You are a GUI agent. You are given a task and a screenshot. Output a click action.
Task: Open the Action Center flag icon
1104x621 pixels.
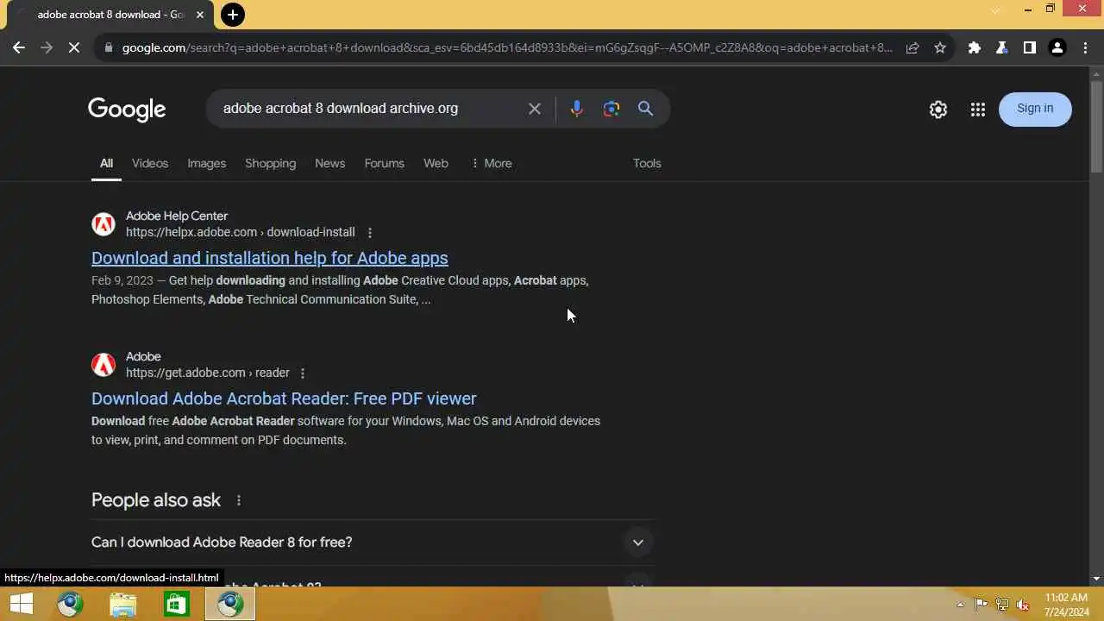[982, 605]
